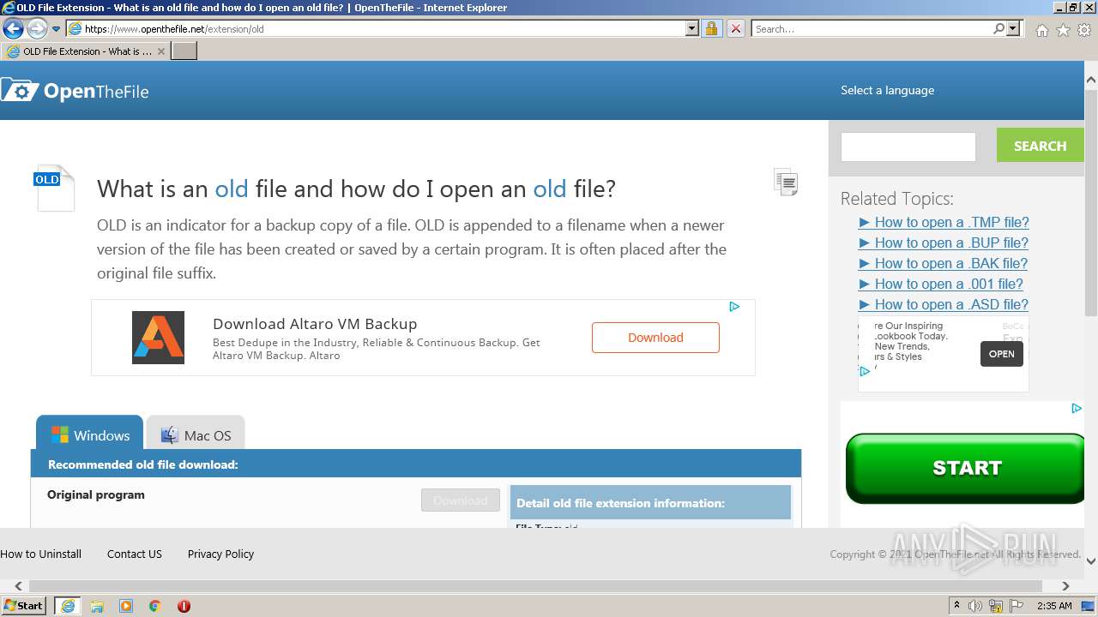Open the Windows Start menu

24,605
